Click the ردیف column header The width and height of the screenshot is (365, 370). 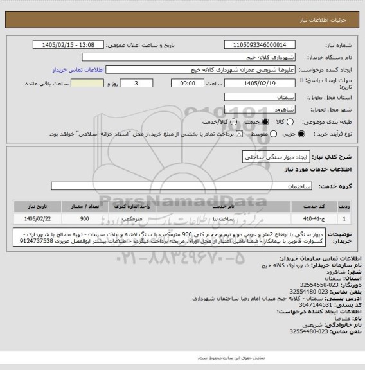click(344, 207)
